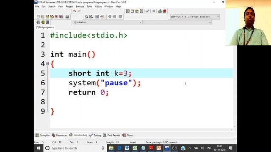
Task: Click the Rebuild All toolbar icon
Action: pos(141,11)
